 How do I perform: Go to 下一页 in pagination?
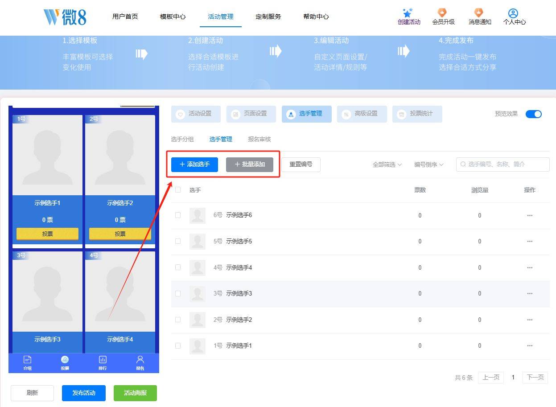pos(535,378)
